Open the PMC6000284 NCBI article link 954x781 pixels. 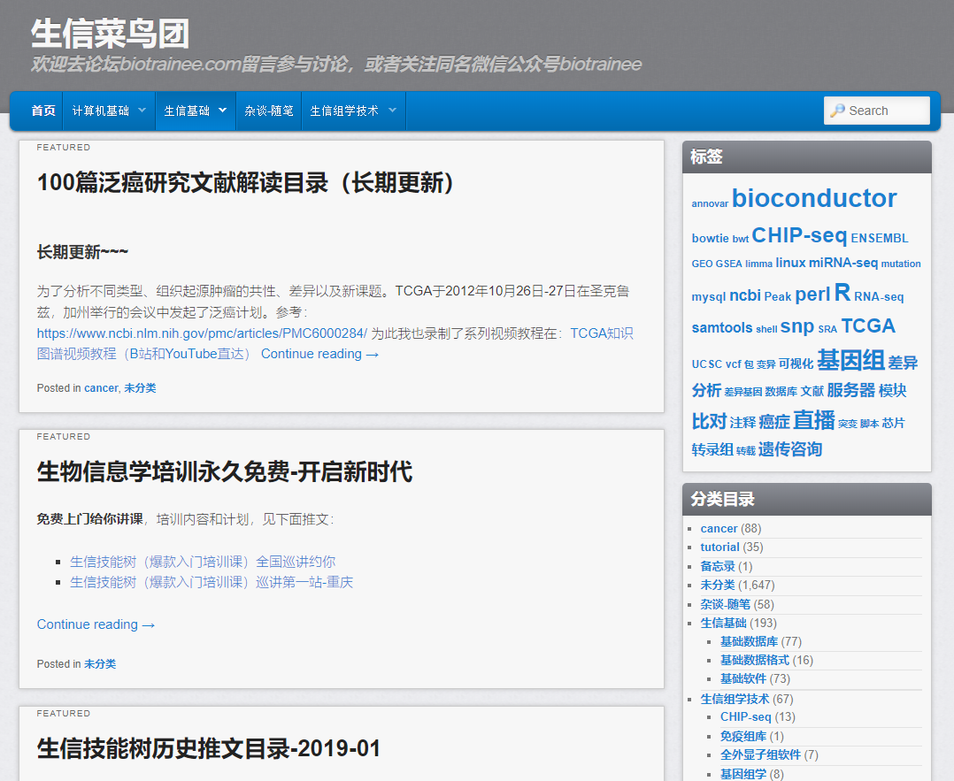click(202, 333)
